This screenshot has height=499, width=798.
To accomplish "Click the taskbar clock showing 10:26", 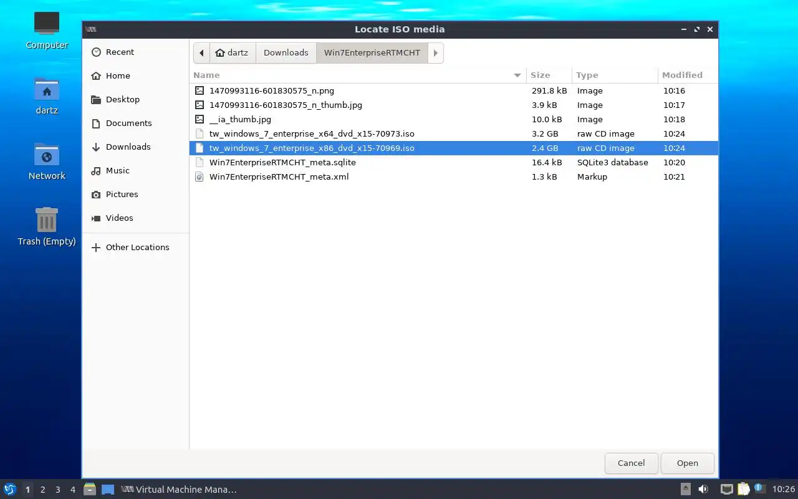I will tap(784, 490).
